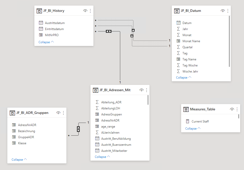Open more options for JF_BI_ADR_Gruppen
Viewport: 244px width, 170px height.
coord(63,113)
